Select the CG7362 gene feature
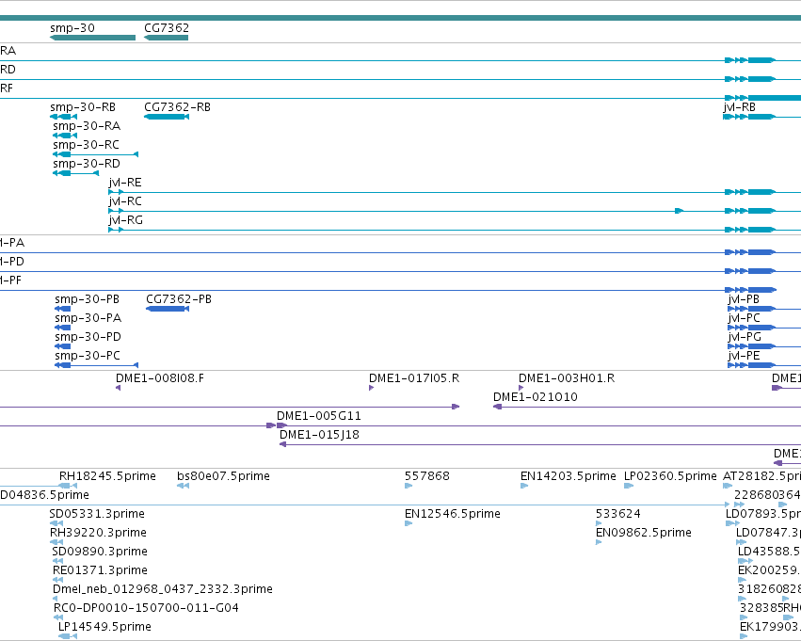Image resolution: width=801 pixels, height=641 pixels. (166, 38)
